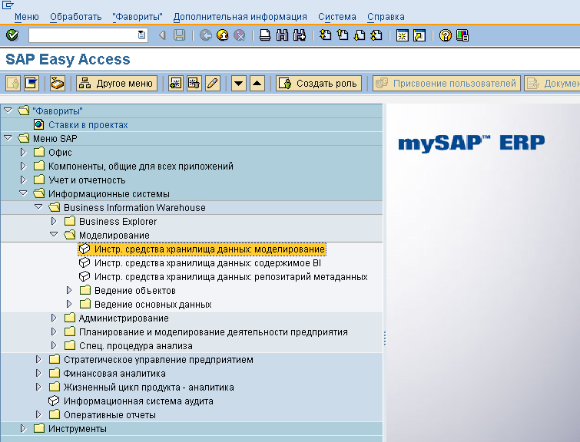Image resolution: width=580 pixels, height=442 pixels.
Task: Click the User Menu icon
Action: (13, 83)
